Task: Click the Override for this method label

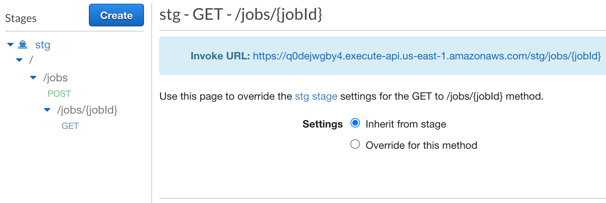Action: pyautogui.click(x=421, y=145)
